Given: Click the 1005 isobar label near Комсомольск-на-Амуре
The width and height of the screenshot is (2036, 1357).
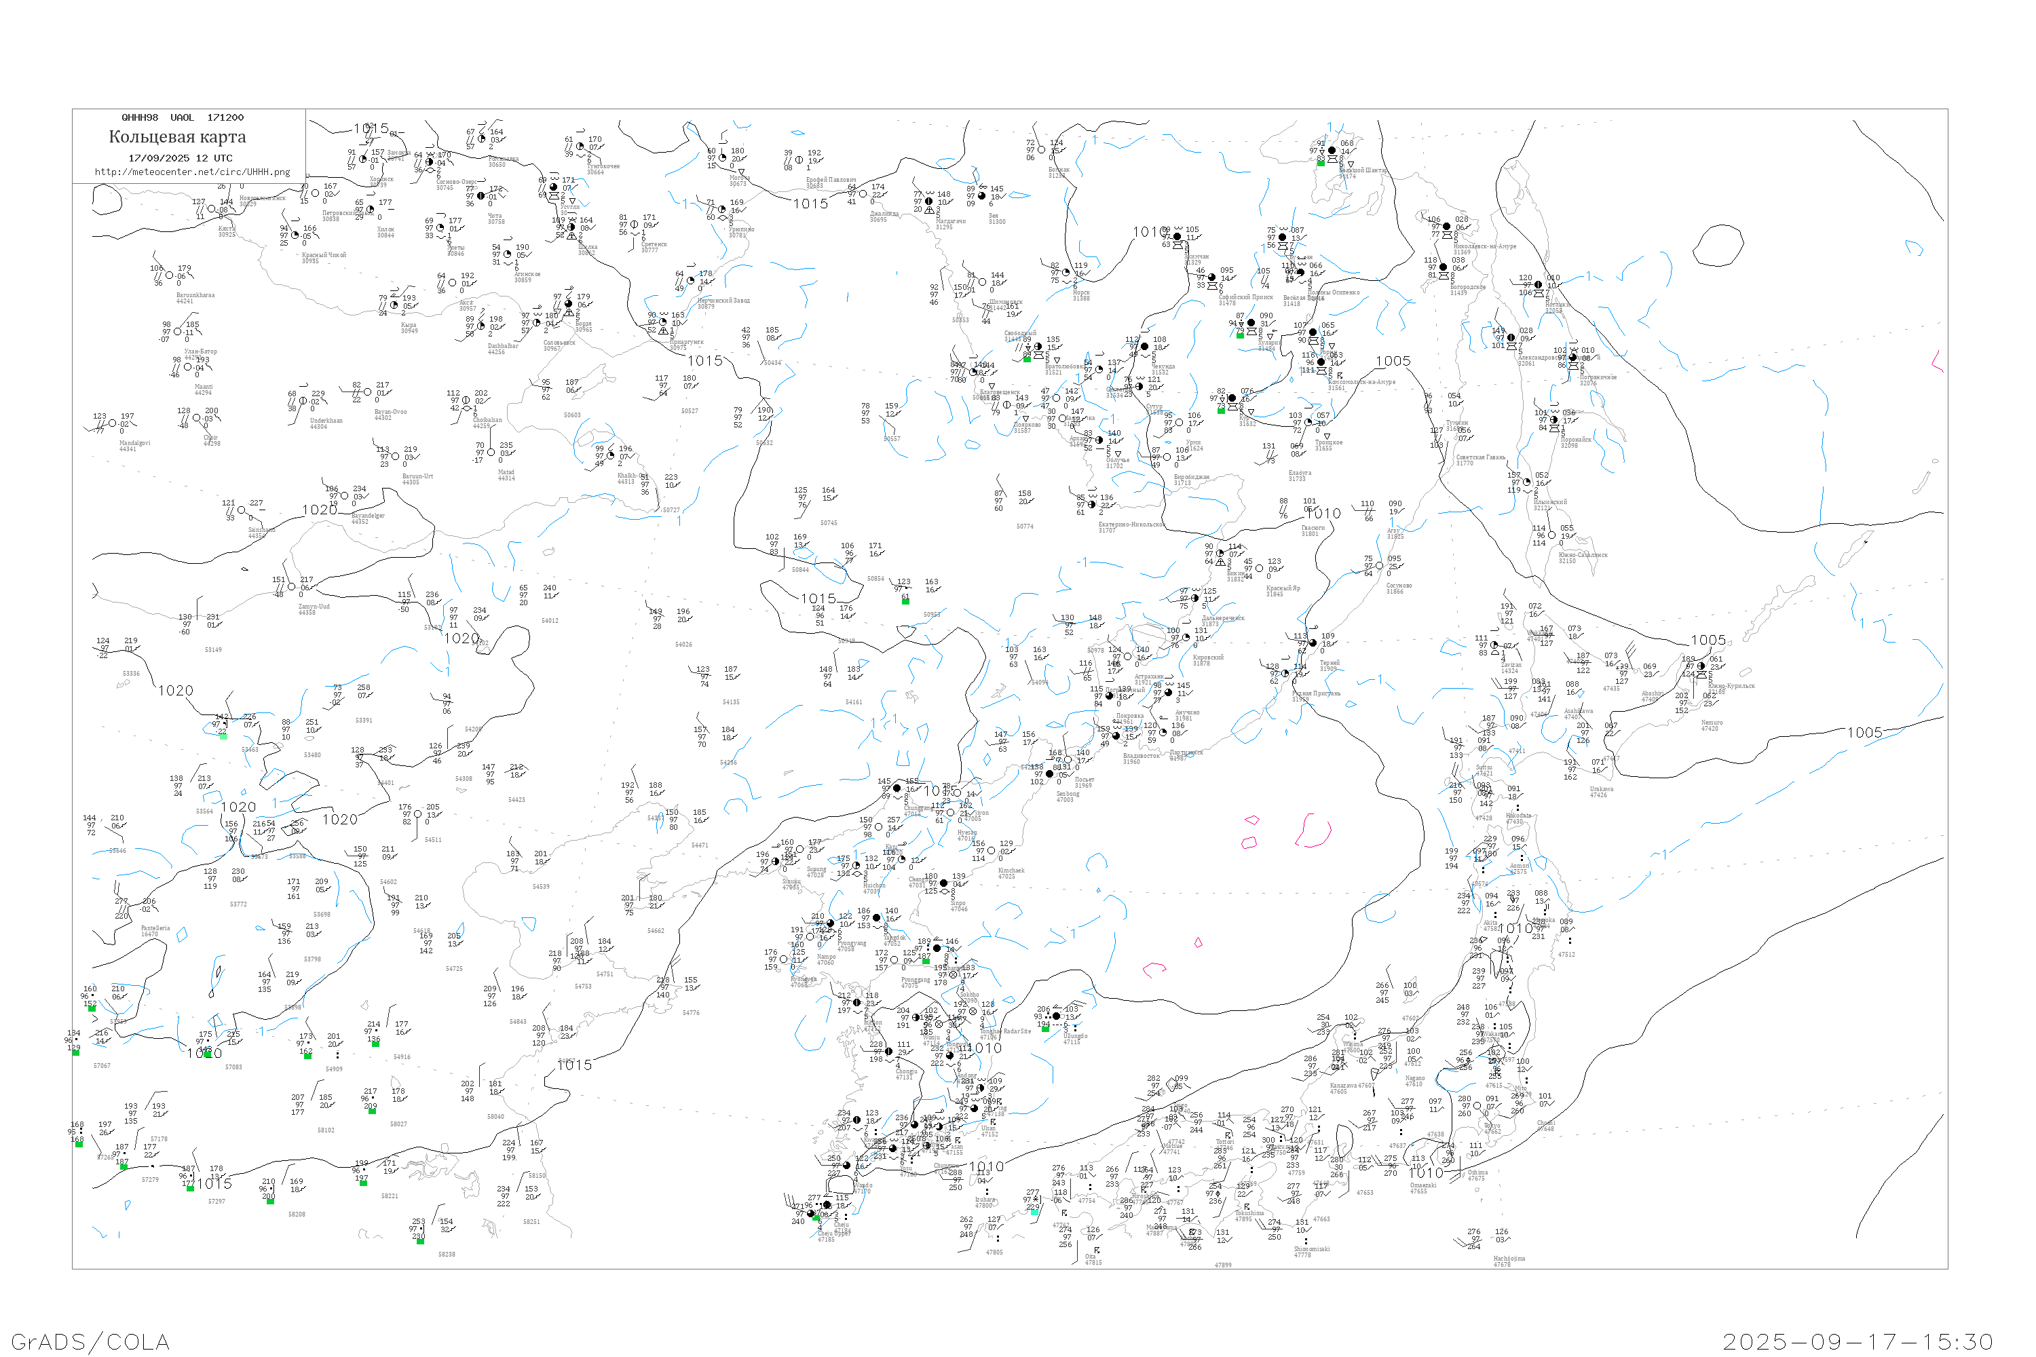Looking at the screenshot, I should click(x=1393, y=361).
